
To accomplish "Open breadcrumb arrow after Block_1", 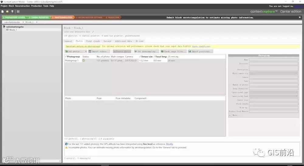I will pos(37,22).
